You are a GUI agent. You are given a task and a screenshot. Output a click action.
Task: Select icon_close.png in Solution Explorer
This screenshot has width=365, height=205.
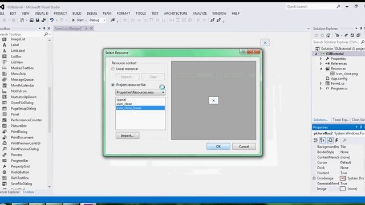(347, 73)
